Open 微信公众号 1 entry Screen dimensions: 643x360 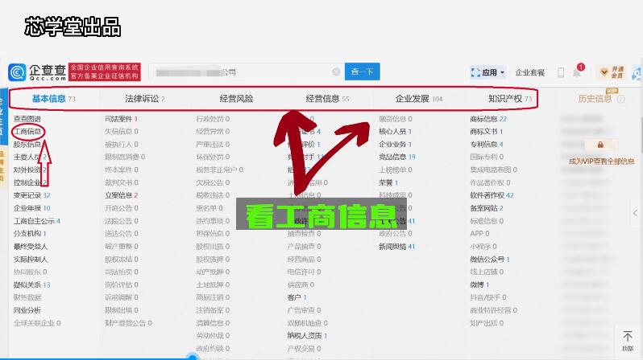(490, 259)
